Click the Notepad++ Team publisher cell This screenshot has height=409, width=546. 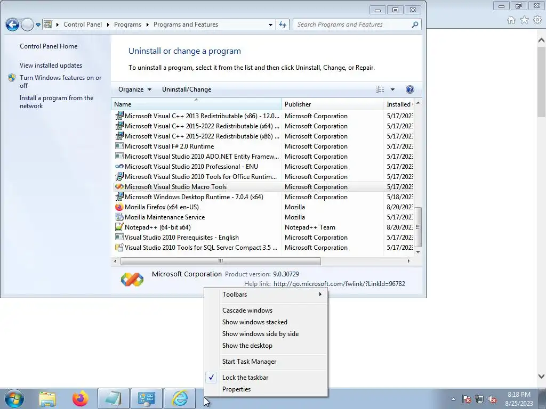pos(310,227)
